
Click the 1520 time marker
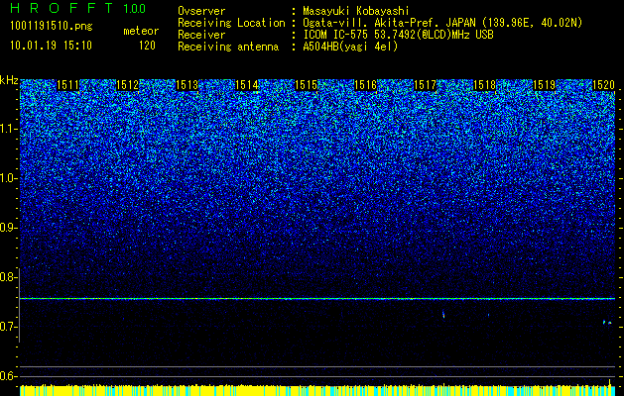(x=604, y=85)
